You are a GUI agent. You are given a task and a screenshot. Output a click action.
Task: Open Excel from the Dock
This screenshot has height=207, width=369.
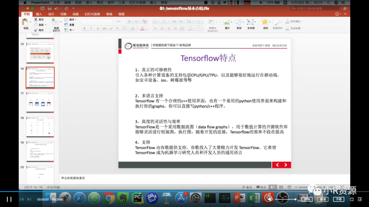pyautogui.click(x=254, y=198)
